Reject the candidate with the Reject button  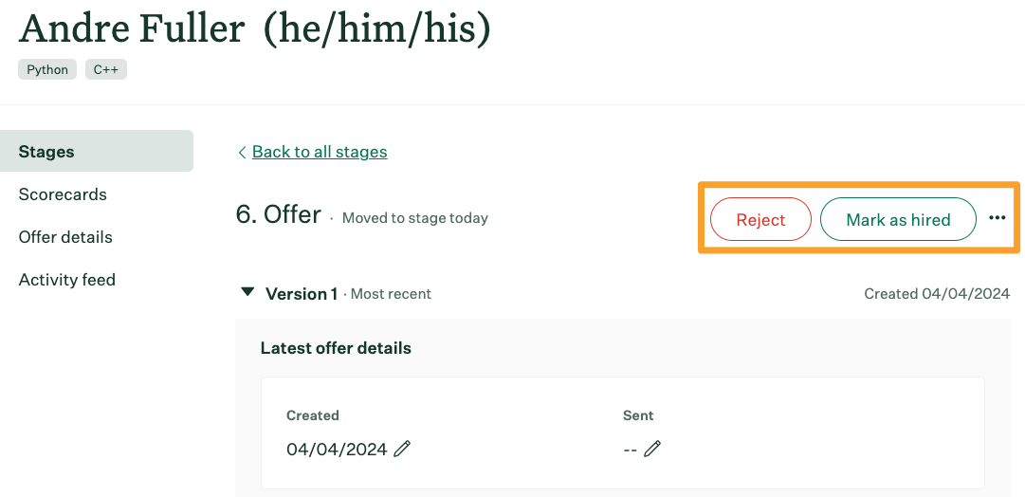pyautogui.click(x=760, y=219)
